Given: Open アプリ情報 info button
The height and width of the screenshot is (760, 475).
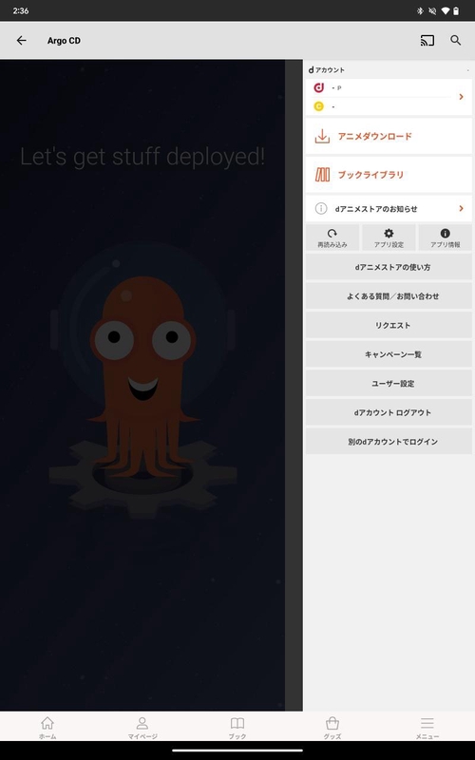Looking at the screenshot, I should pyautogui.click(x=445, y=237).
